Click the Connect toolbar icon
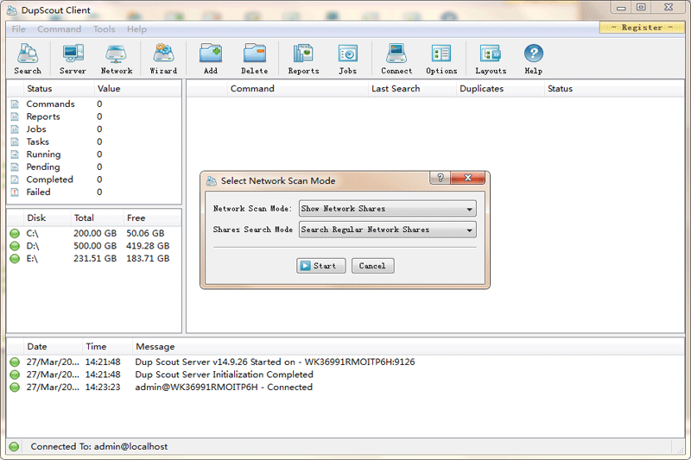Image resolution: width=691 pixels, height=460 pixels. click(396, 59)
